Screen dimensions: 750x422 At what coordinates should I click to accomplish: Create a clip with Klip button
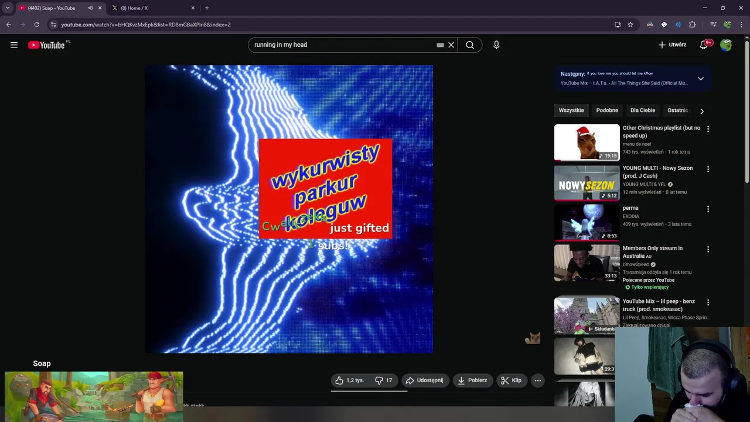coord(511,380)
